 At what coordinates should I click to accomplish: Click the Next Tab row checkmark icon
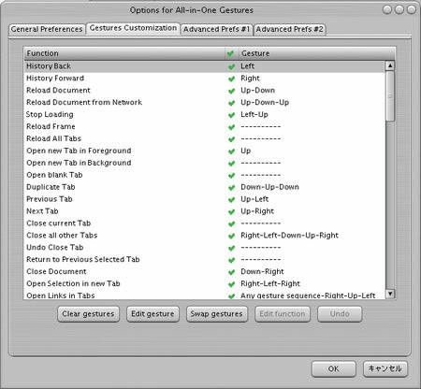click(231, 211)
